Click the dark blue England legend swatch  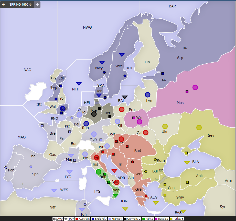point(93,219)
